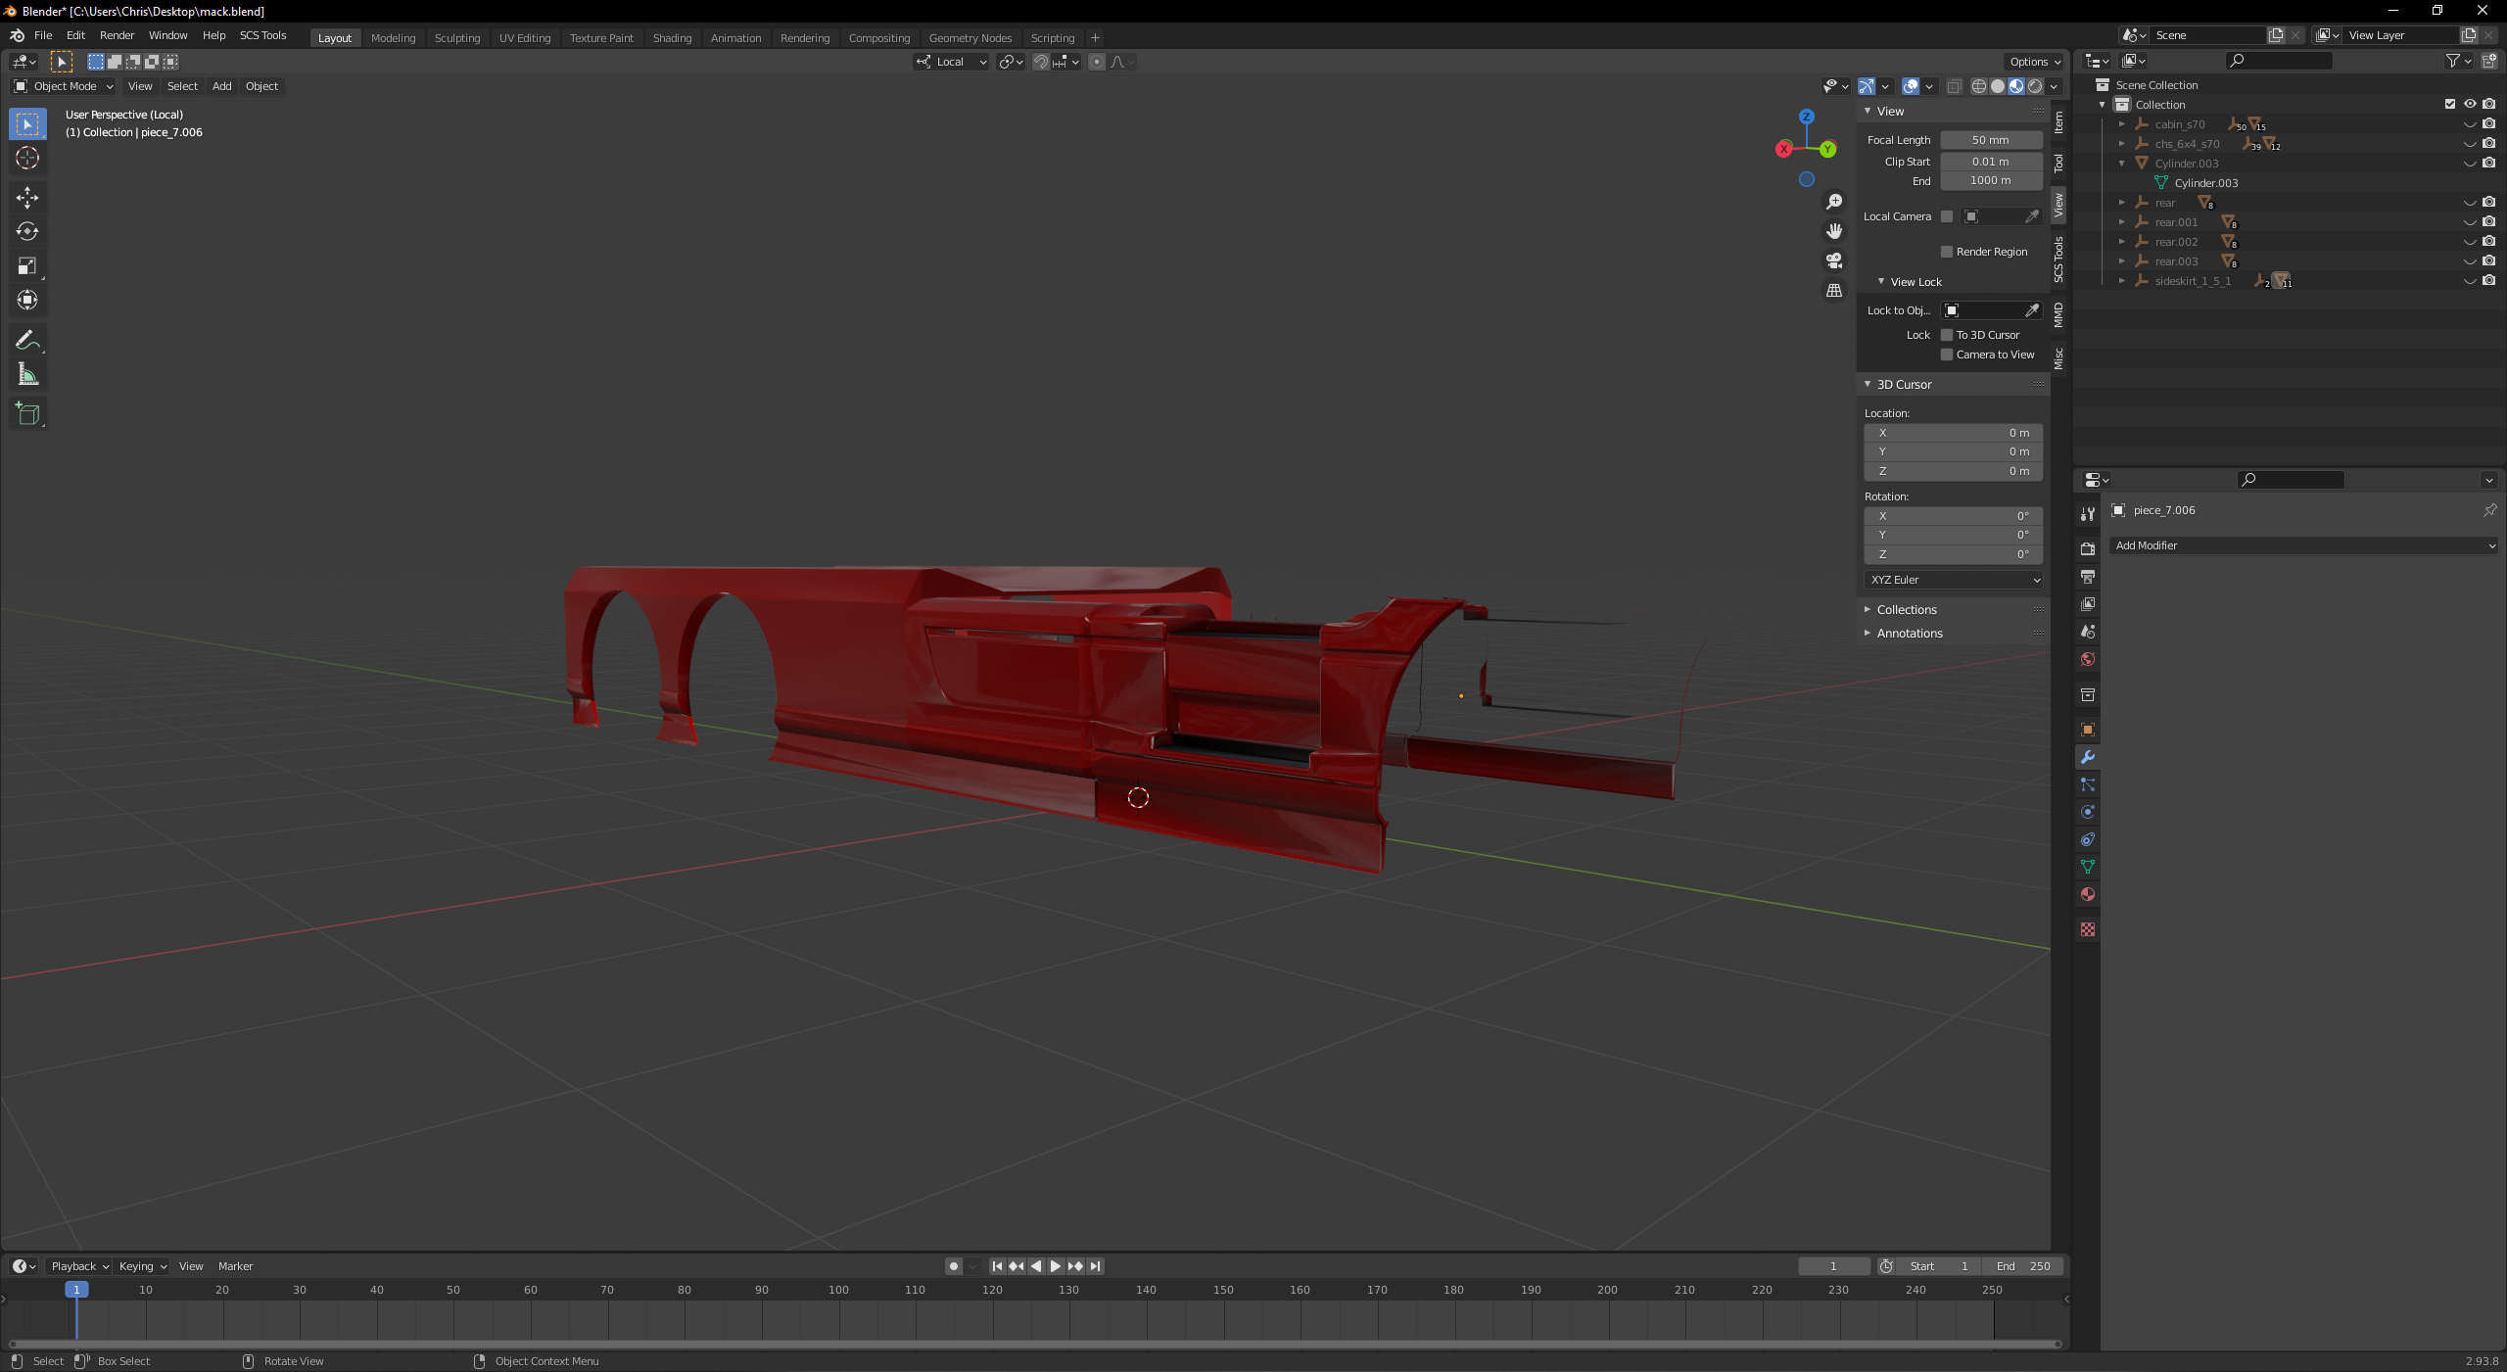Jump to the last frame in the timeline
The width and height of the screenshot is (2507, 1372).
pyautogui.click(x=1095, y=1266)
